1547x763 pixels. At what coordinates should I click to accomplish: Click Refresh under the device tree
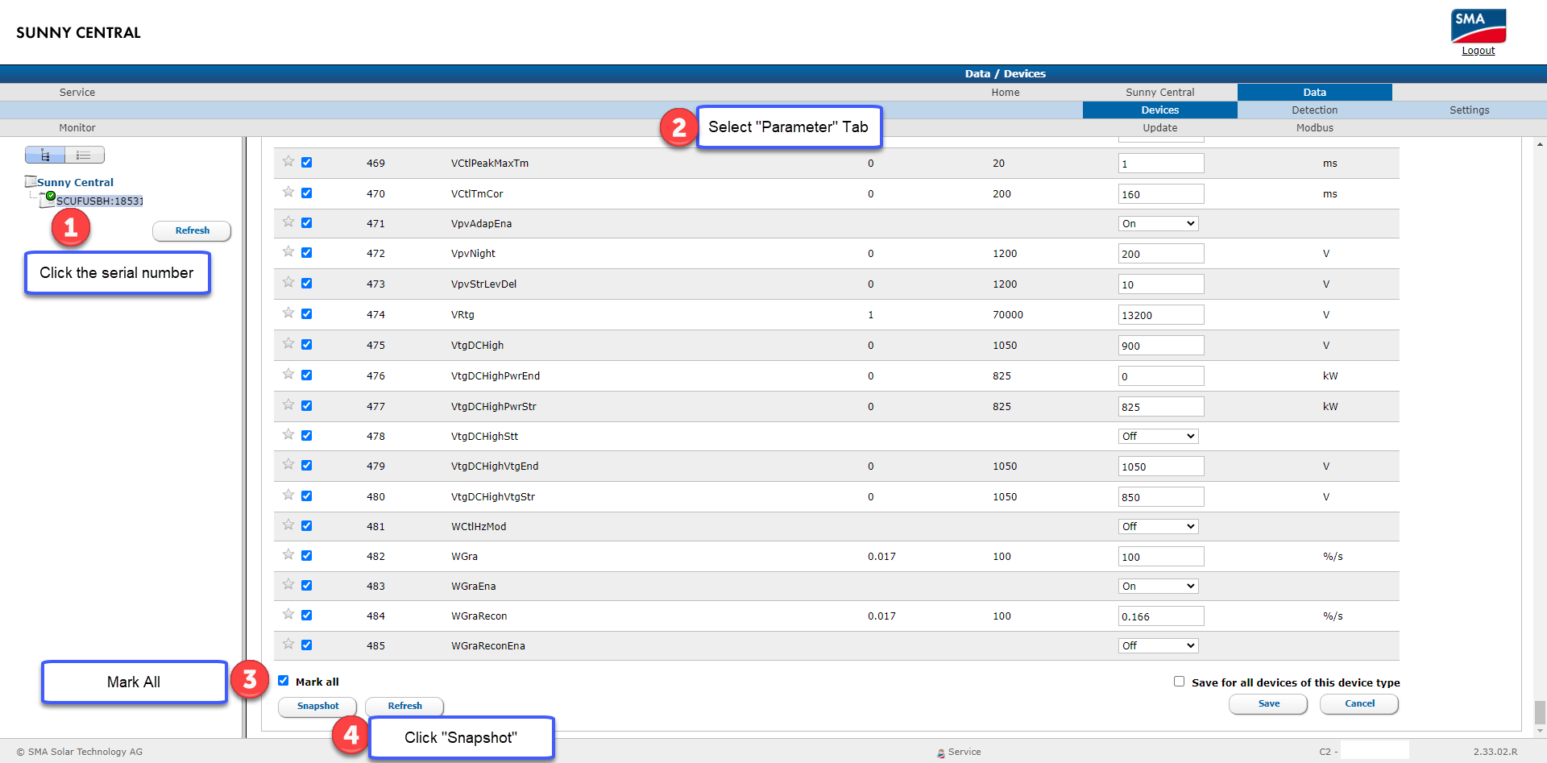coord(192,230)
